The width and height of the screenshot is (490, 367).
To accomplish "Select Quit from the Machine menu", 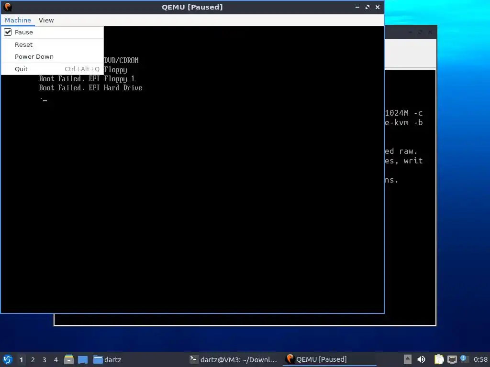I will 52,69.
